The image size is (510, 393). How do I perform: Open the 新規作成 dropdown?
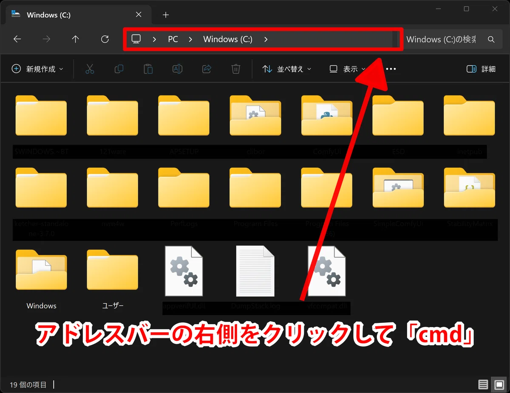tap(38, 69)
